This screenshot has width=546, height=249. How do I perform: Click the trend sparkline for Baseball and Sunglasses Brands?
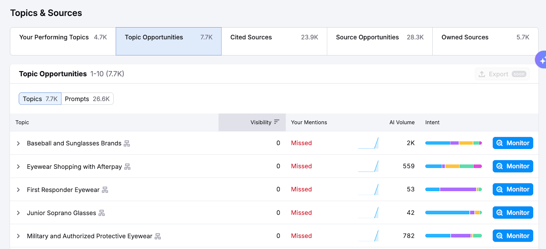[368, 143]
